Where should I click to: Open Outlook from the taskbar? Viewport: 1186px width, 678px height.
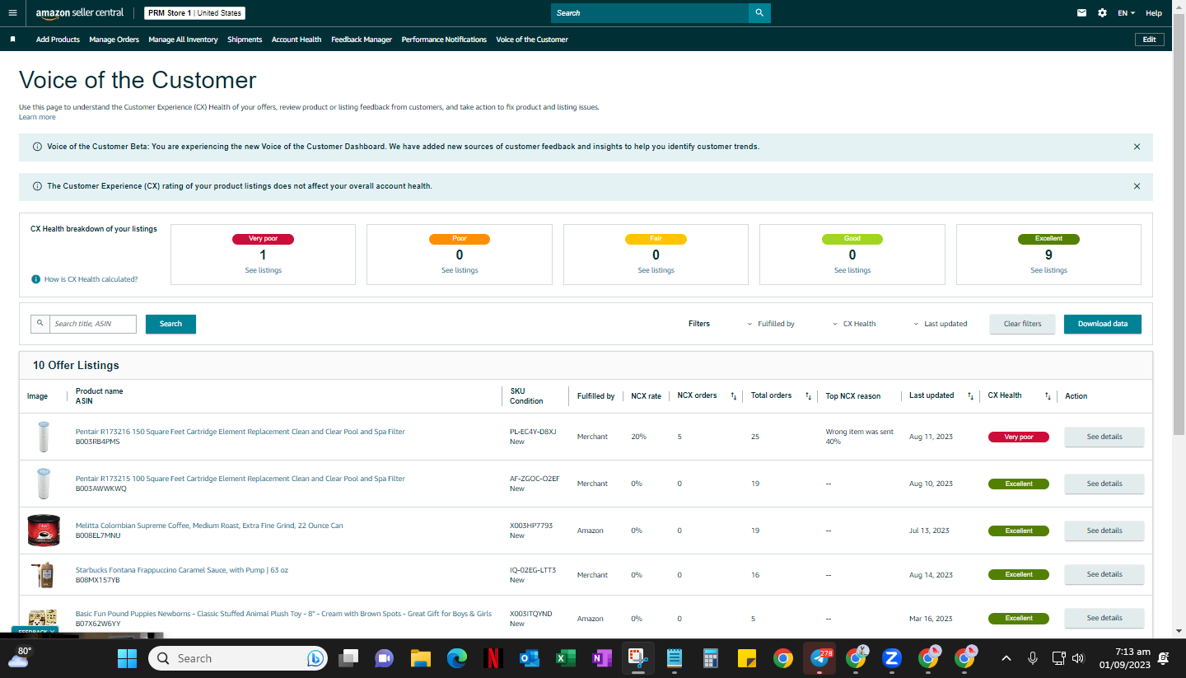coord(529,658)
